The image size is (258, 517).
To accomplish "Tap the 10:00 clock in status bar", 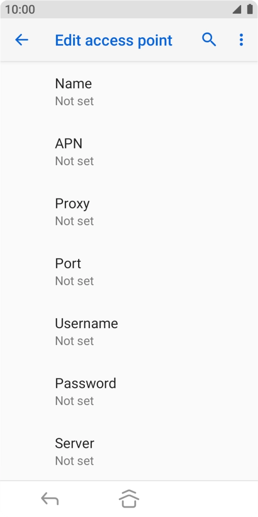I will (x=20, y=10).
